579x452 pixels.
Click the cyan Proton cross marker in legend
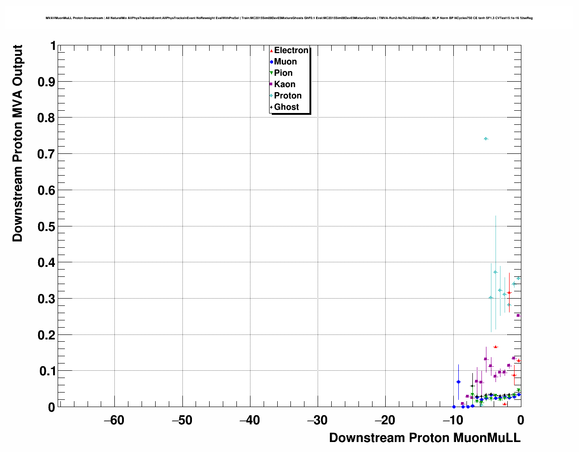click(x=271, y=96)
